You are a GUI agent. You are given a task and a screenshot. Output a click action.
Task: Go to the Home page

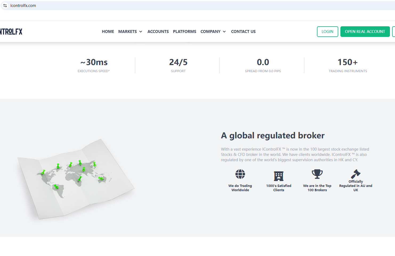click(x=108, y=32)
